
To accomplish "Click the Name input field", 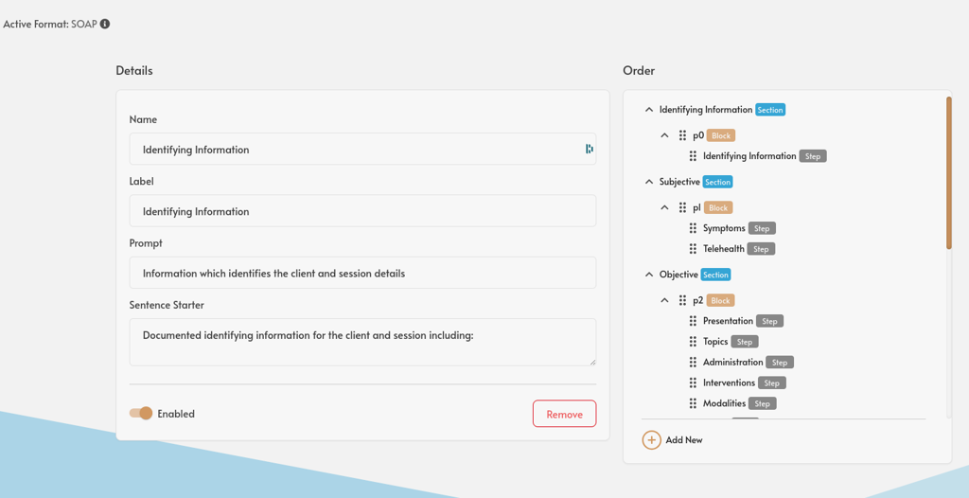I will tap(362, 149).
